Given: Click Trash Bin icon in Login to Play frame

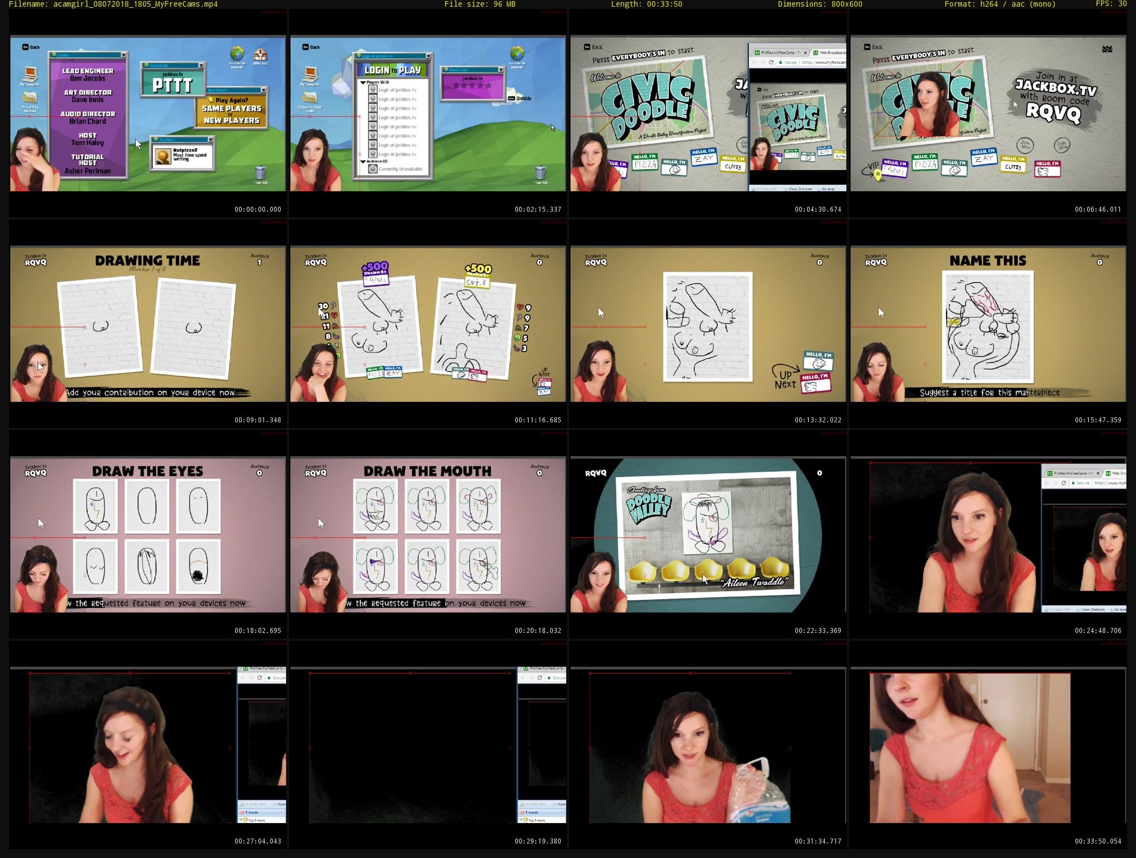Looking at the screenshot, I should 540,172.
